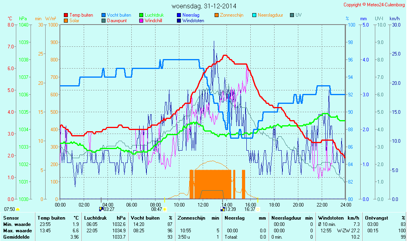The height and width of the screenshot is (241, 407).
Task: Click the orange Zonneschijn legend square
Action: (x=217, y=15)
